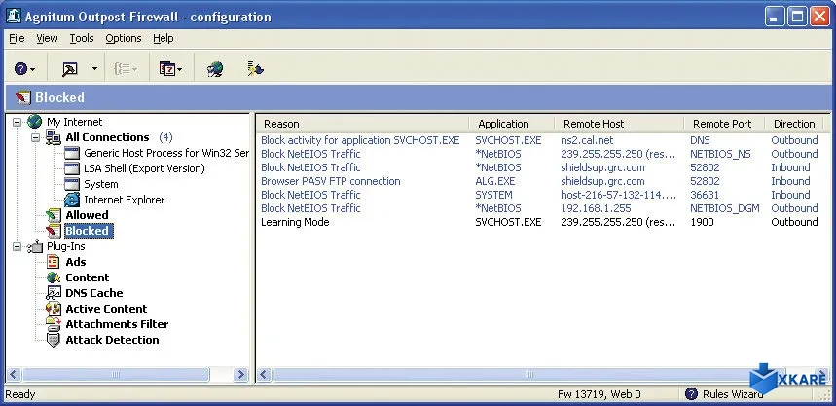Click the tree panel scrollbar right arrow
836x406 pixels.
(x=241, y=375)
